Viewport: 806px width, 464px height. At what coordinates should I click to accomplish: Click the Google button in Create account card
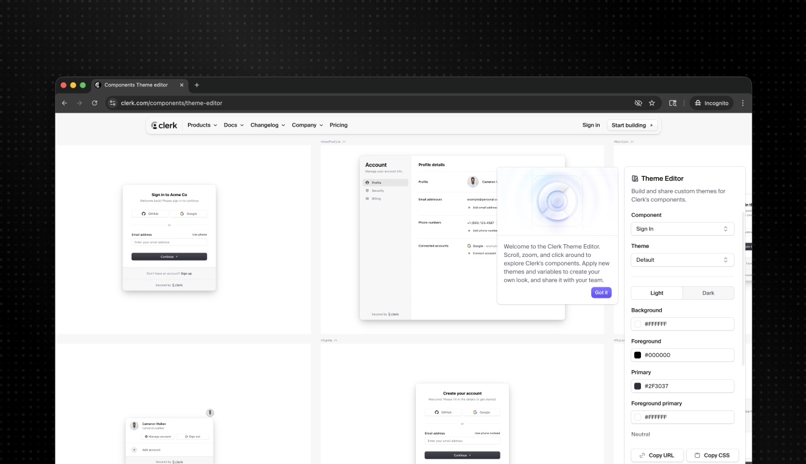(x=482, y=412)
